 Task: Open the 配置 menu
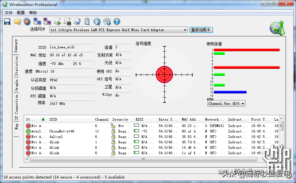(x=21, y=12)
